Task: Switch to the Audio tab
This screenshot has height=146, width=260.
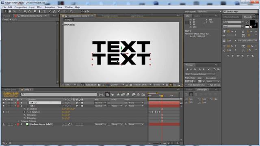Action: (197, 16)
